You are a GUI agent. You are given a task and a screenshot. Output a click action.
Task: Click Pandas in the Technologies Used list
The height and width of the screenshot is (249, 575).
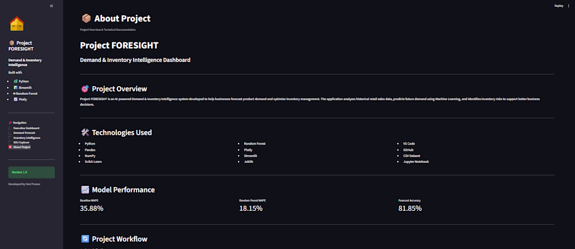pyautogui.click(x=90, y=150)
